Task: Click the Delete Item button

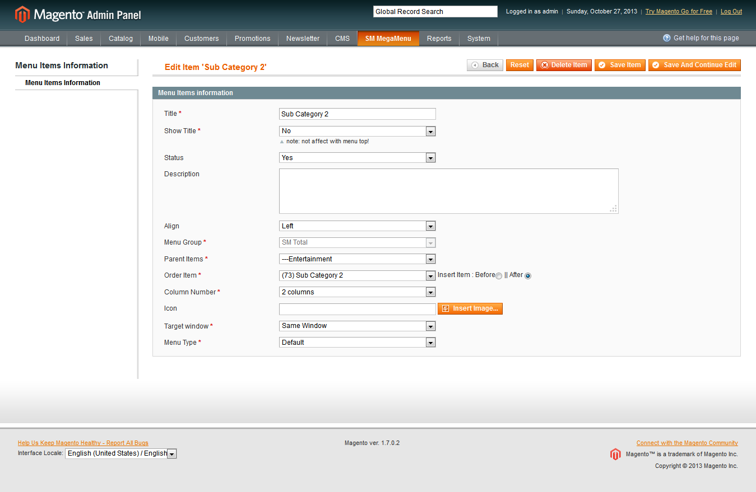Action: point(564,65)
